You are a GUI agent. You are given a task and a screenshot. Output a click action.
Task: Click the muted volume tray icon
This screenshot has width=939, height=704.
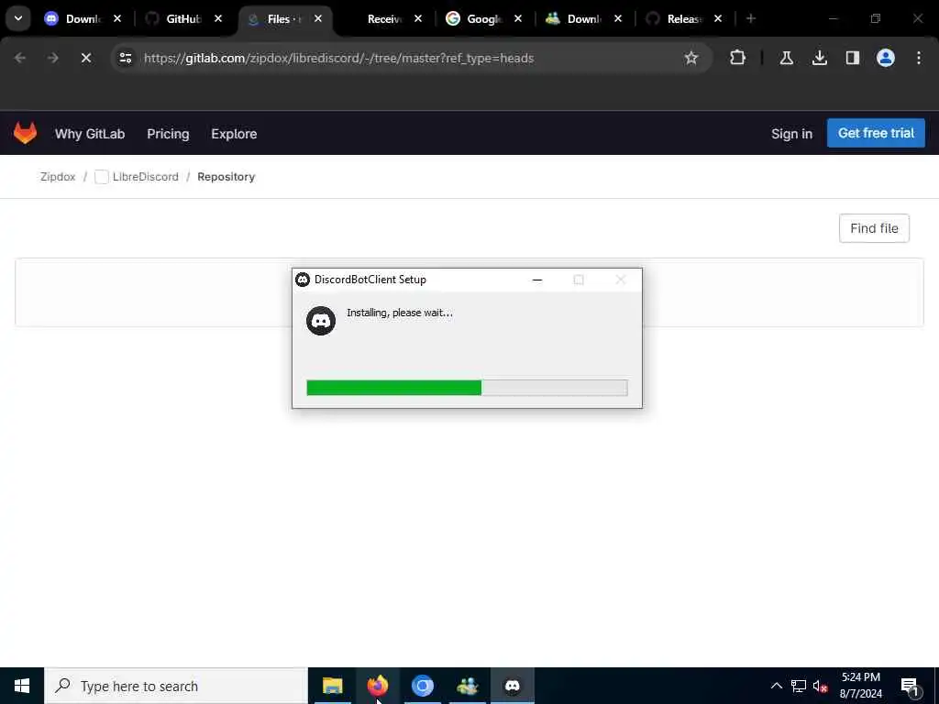click(820, 686)
